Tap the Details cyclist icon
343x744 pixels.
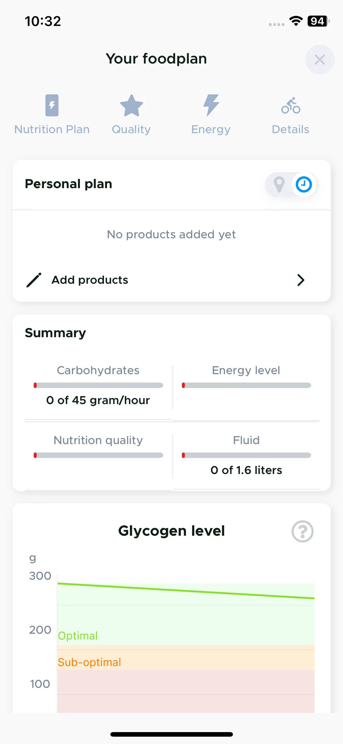291,105
